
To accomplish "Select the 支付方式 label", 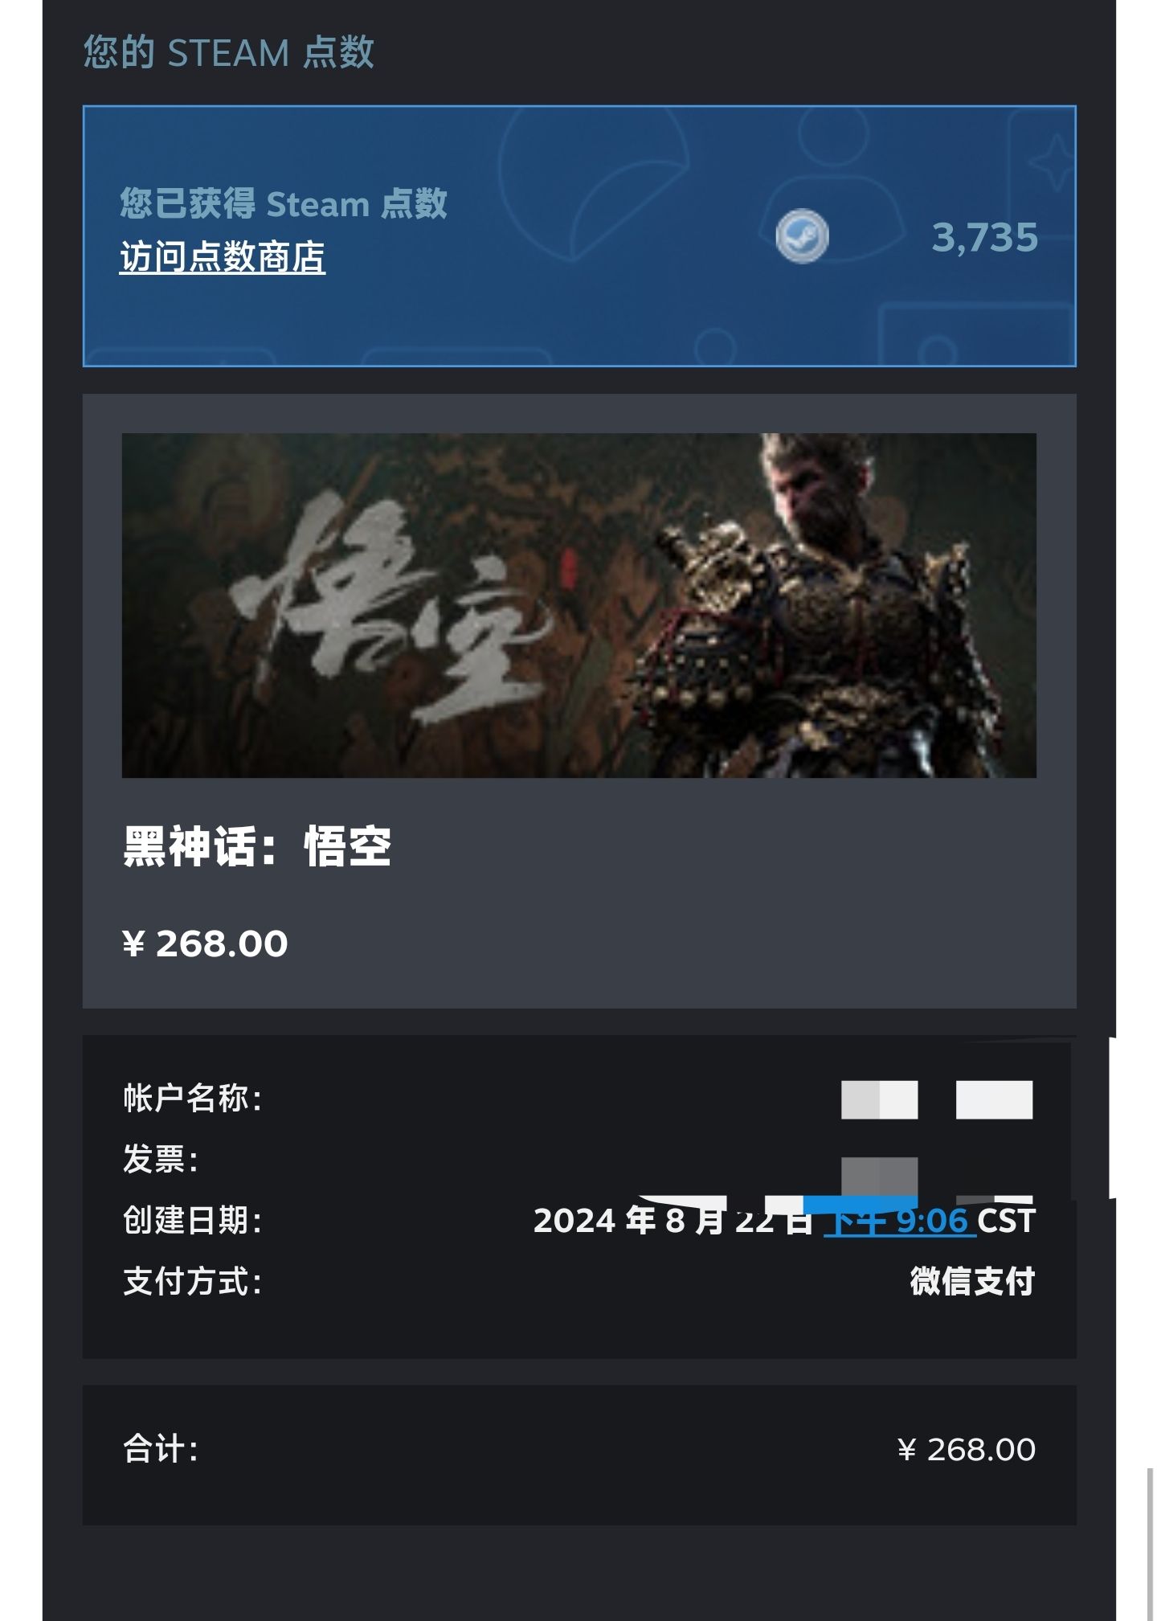I will [x=193, y=1282].
